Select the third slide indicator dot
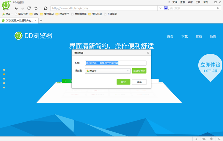The image size is (223, 141). (4, 79)
